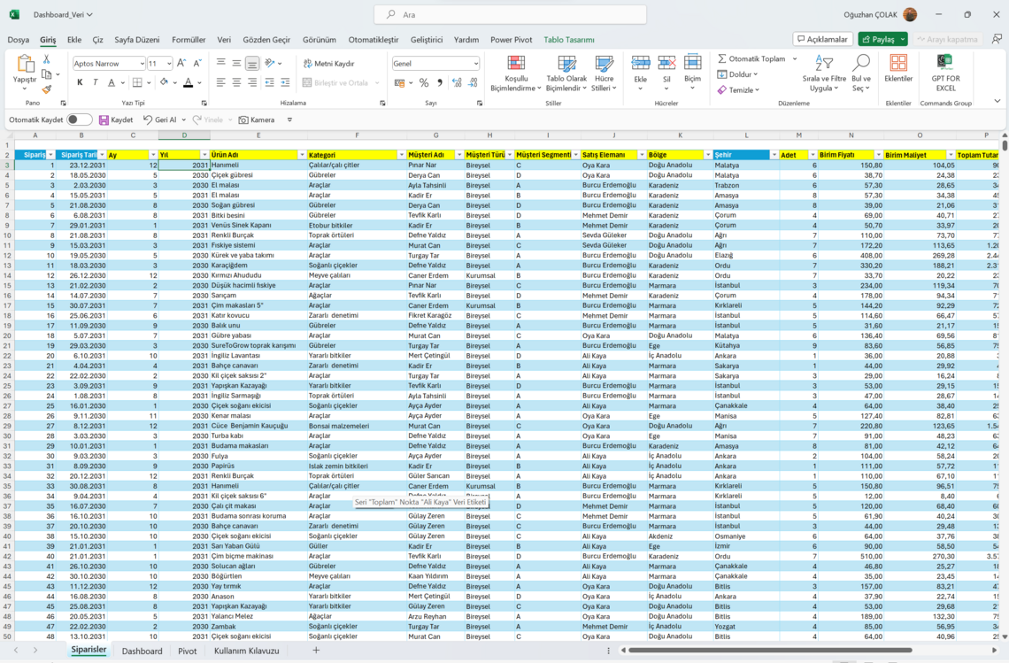Launch GPT FOR EXCEL add-in
Image resolution: width=1009 pixels, height=663 pixels.
coord(945,73)
